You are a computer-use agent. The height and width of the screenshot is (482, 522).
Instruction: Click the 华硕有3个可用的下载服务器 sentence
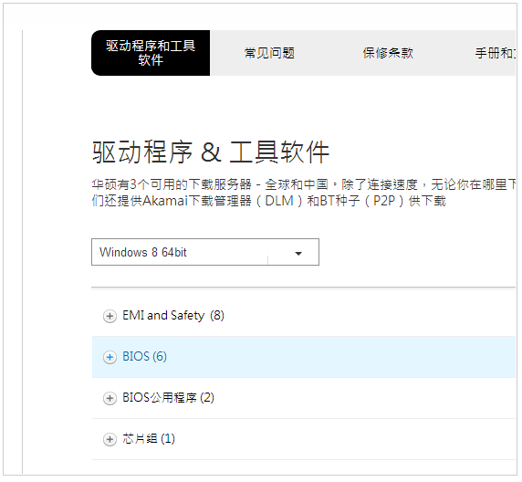[x=172, y=184]
